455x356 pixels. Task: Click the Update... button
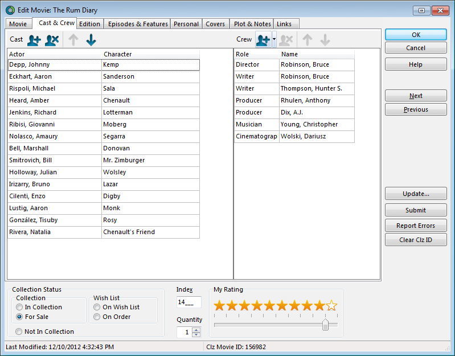click(x=416, y=194)
